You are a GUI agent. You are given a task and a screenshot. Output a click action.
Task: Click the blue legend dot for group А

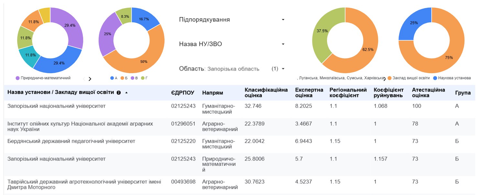pos(112,78)
